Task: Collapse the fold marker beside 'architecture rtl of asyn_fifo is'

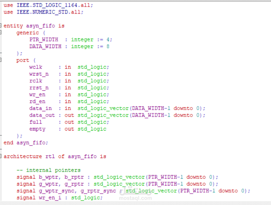Action: [x=0, y=156]
